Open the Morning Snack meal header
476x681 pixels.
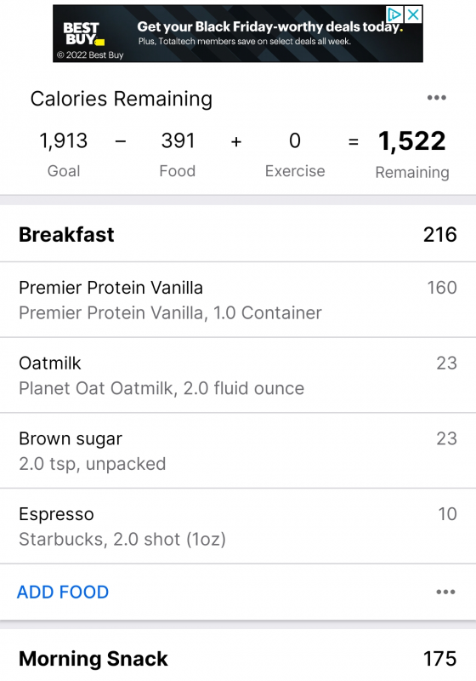[238, 658]
